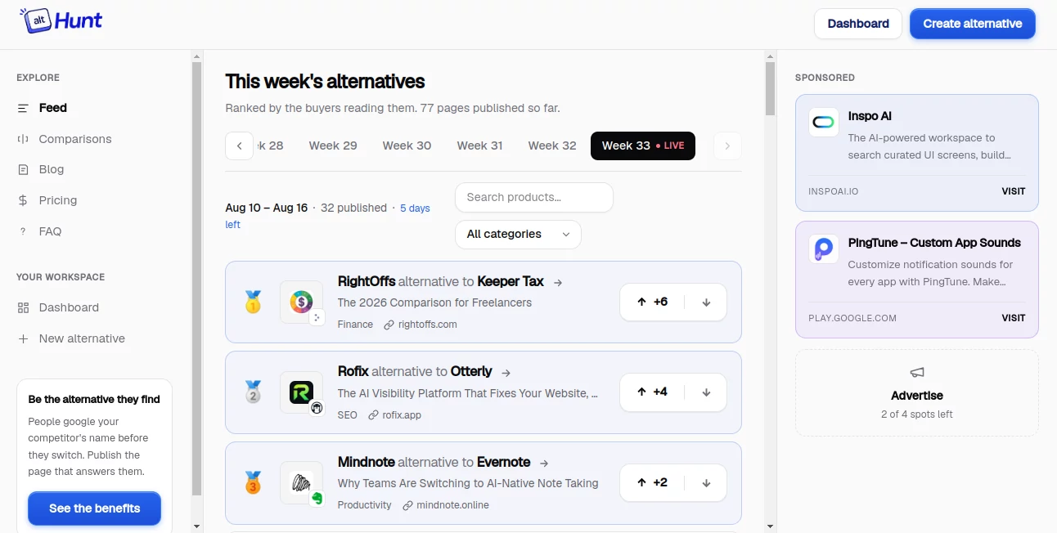
Task: Open Mindnote alternative to Evernote
Action: coord(434,462)
